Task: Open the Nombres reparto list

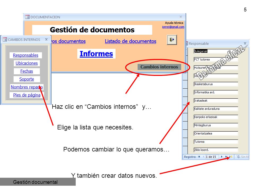Action: tap(27, 87)
